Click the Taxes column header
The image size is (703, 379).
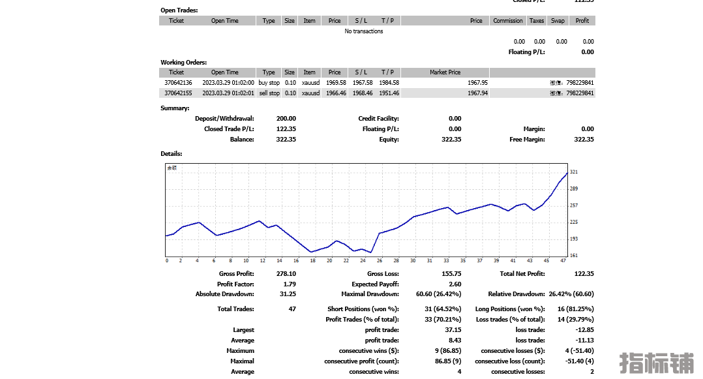click(x=536, y=21)
